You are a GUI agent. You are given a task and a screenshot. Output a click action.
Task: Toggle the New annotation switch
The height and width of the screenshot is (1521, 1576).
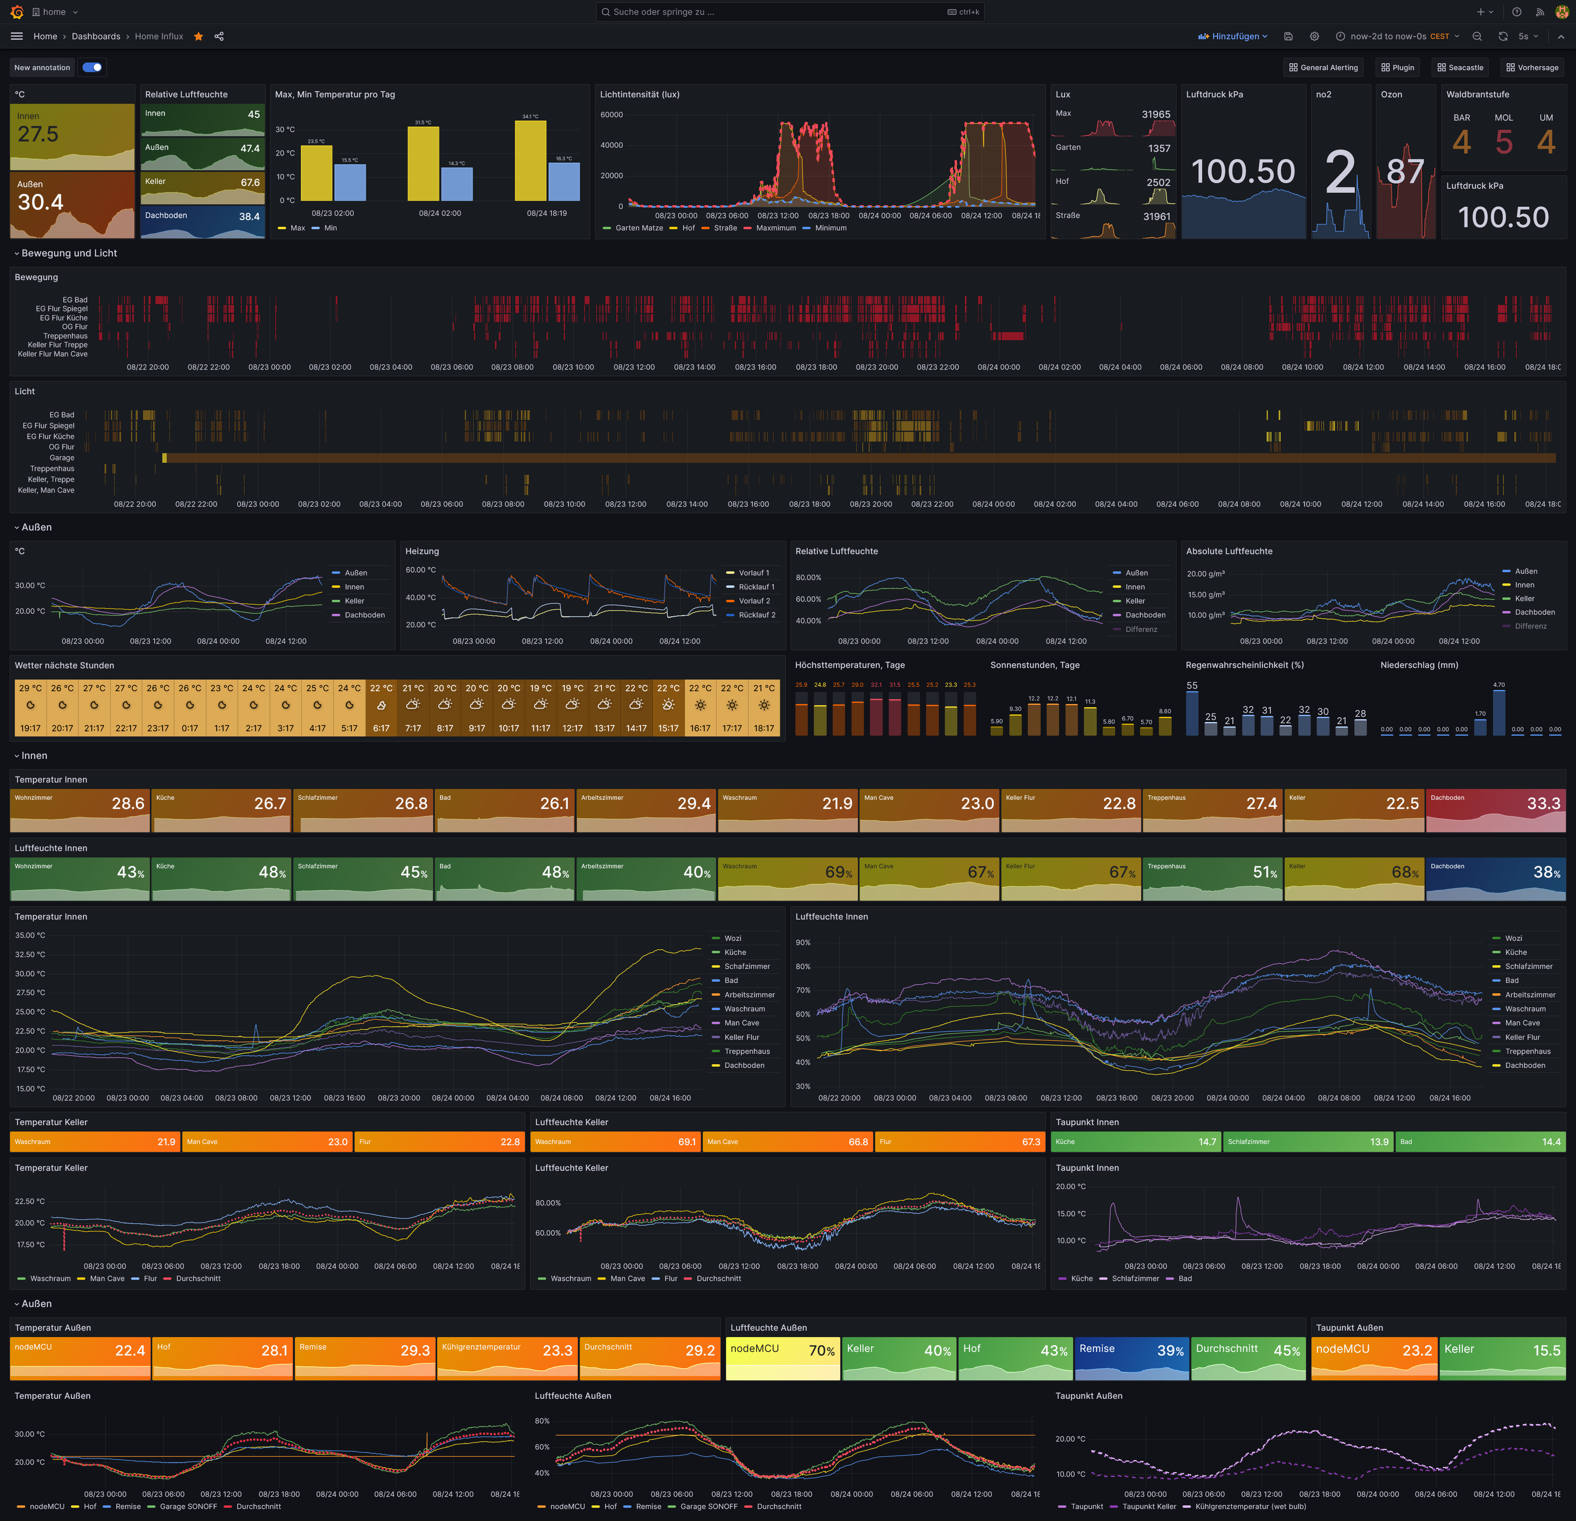93,68
